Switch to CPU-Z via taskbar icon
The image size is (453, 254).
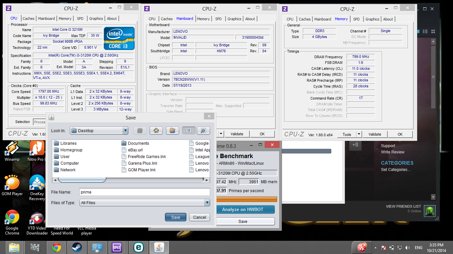click(117, 247)
